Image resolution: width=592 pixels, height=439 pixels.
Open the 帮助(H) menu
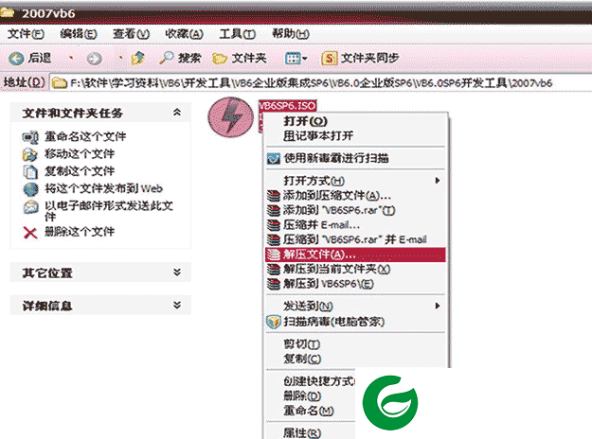click(291, 34)
